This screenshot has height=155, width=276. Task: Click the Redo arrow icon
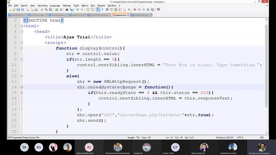pyautogui.click(x=61, y=9)
